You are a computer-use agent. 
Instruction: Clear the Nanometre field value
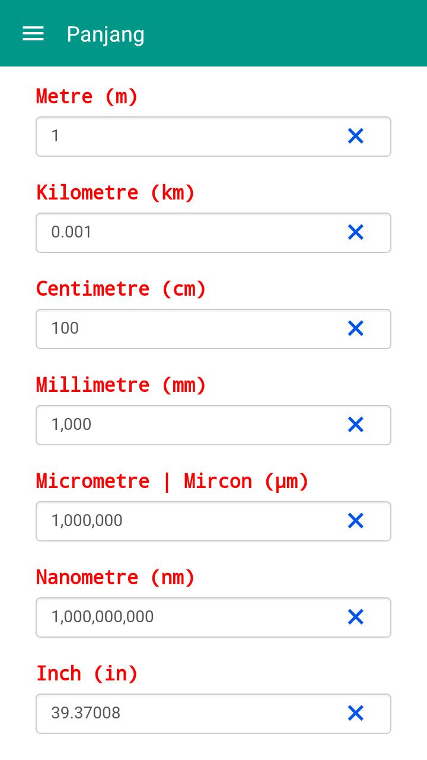[355, 617]
